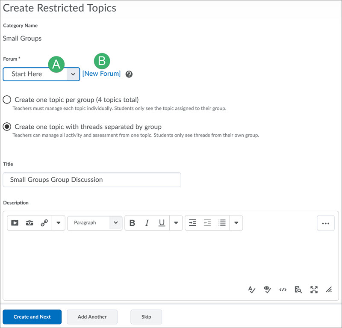Screen dimensions: 342x328
Task: Toggle Underline formatting in editor
Action: click(162, 223)
